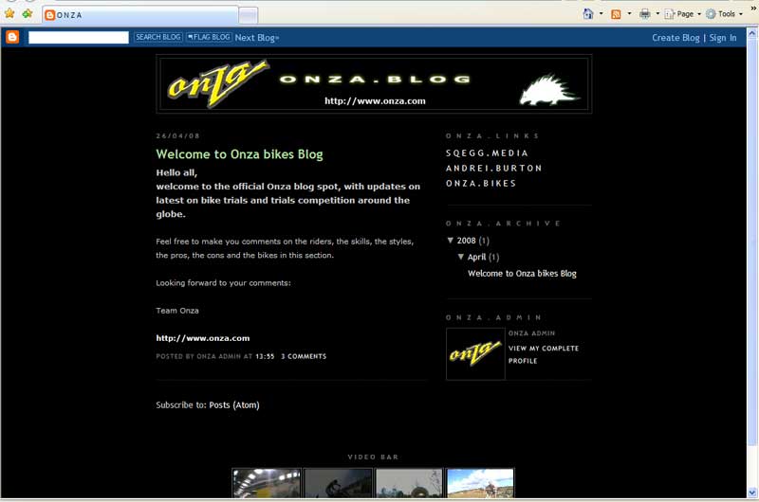This screenshot has height=502, width=759.
Task: Click the vertical scrollbar thumb
Action: [752, 242]
